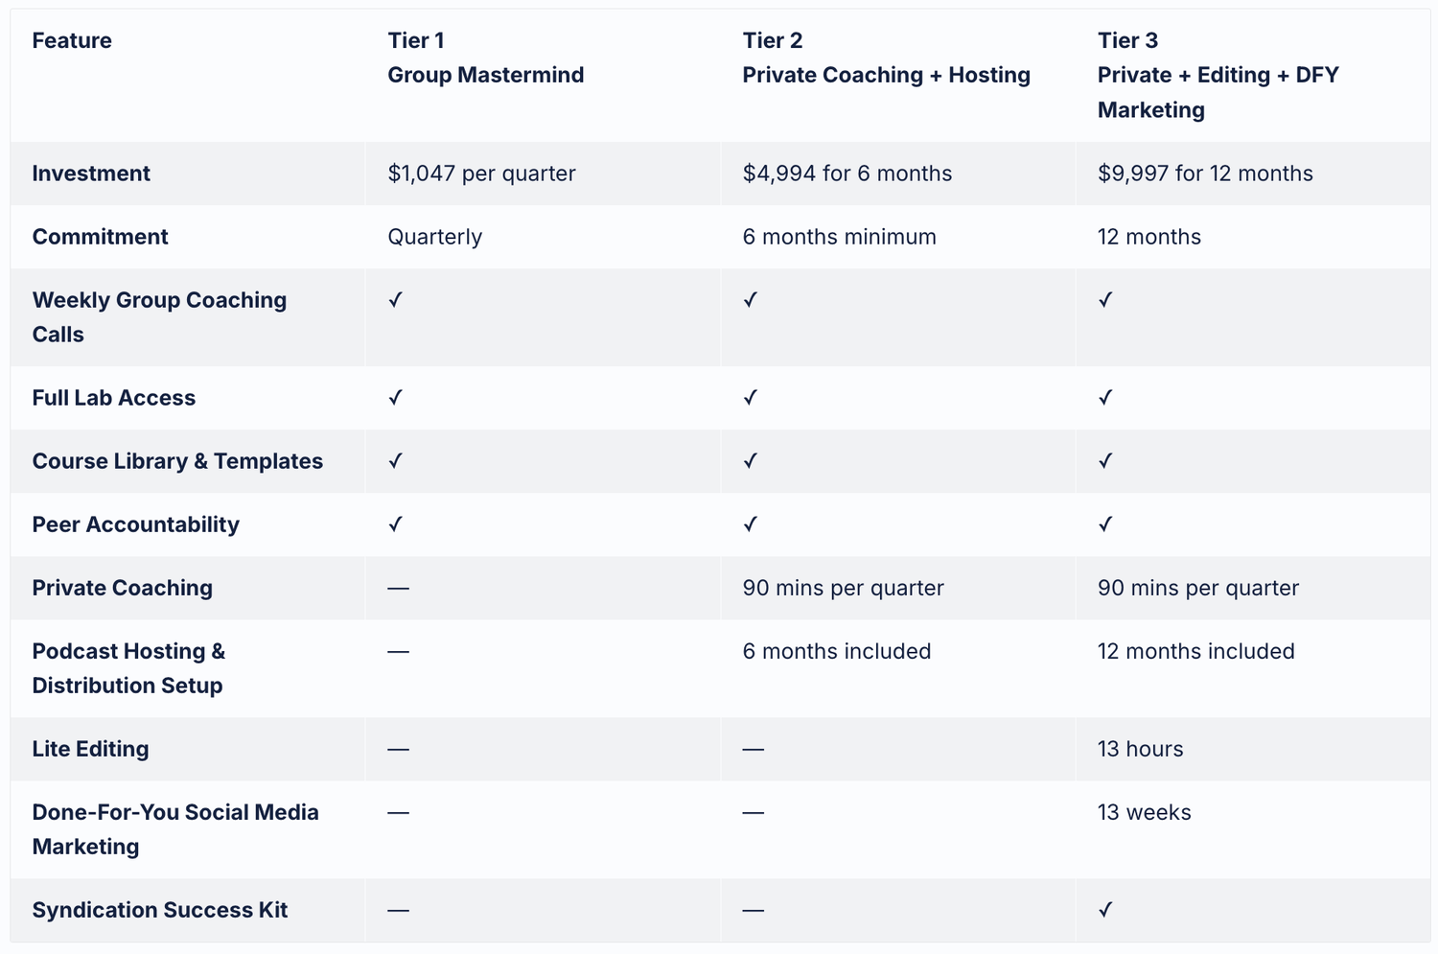Click Tier 3 Weekly Group Coaching Calls checkmark
The height and width of the screenshot is (954, 1438).
pyautogui.click(x=1105, y=300)
